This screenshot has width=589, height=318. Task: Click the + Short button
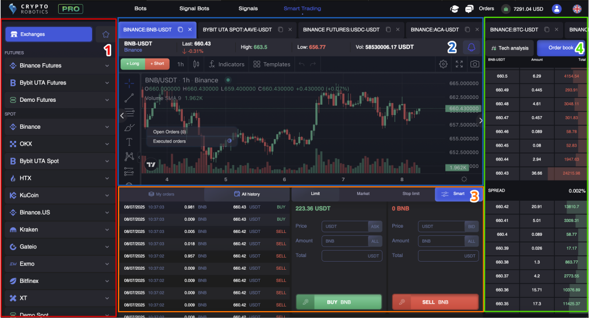(157, 64)
